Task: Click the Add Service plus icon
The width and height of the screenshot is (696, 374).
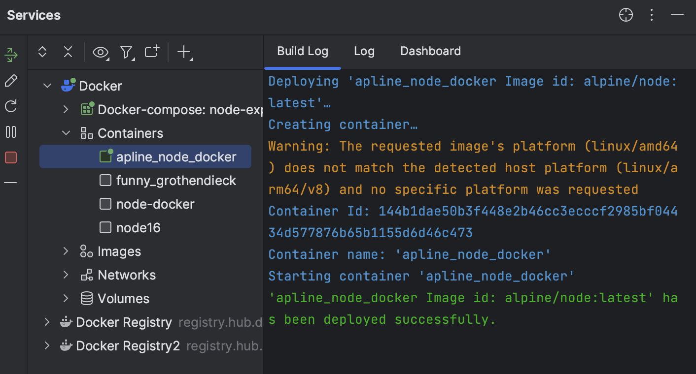Action: 183,52
